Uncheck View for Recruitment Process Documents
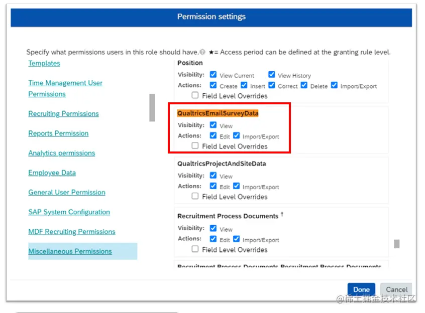This screenshot has width=425, height=313. pos(214,228)
